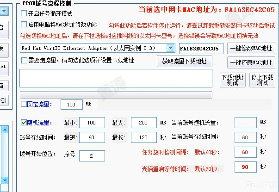This screenshot has height=192, width=279.
Task: Click 下载地址测试 button
Action: point(233,80)
